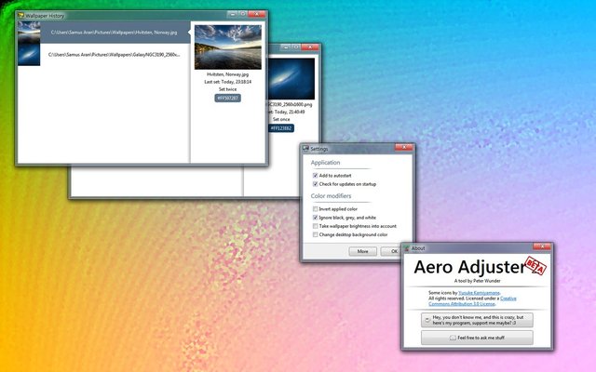This screenshot has width=596, height=372.
Task: Enable the Add to autostart checkbox
Action: (x=316, y=175)
